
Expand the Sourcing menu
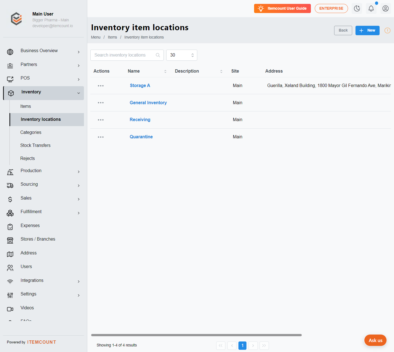pyautogui.click(x=44, y=185)
